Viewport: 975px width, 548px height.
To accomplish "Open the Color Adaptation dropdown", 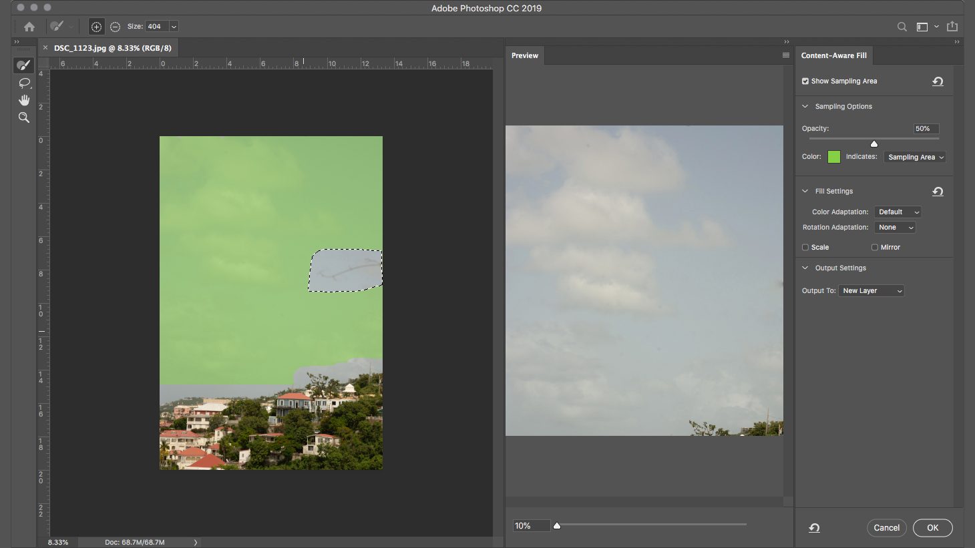I will click(898, 212).
